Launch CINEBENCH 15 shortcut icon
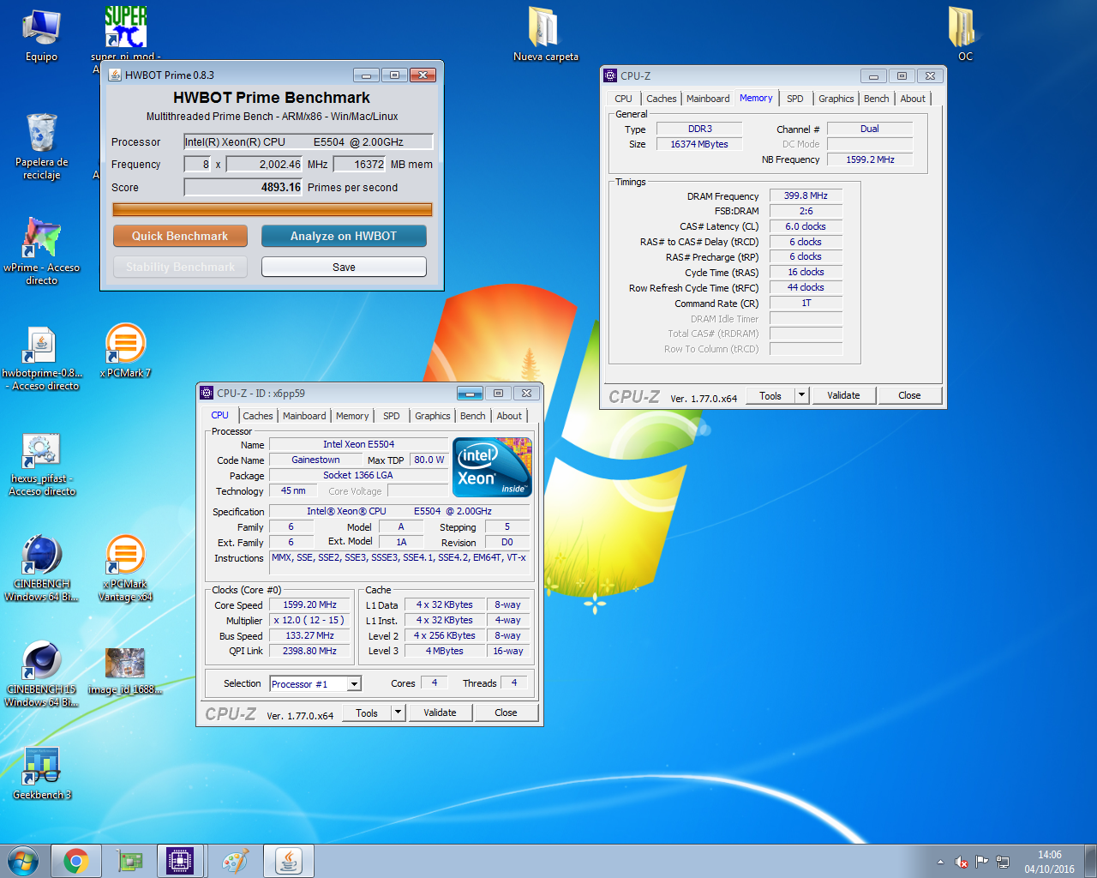Viewport: 1097px width, 878px height. (42, 673)
